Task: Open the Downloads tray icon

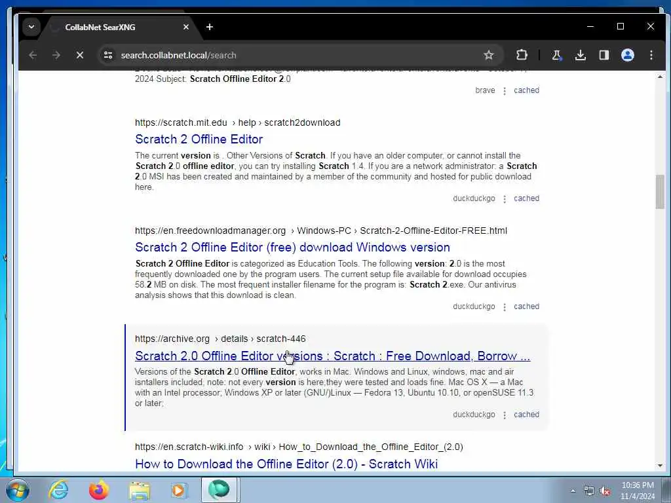Action: click(x=581, y=55)
